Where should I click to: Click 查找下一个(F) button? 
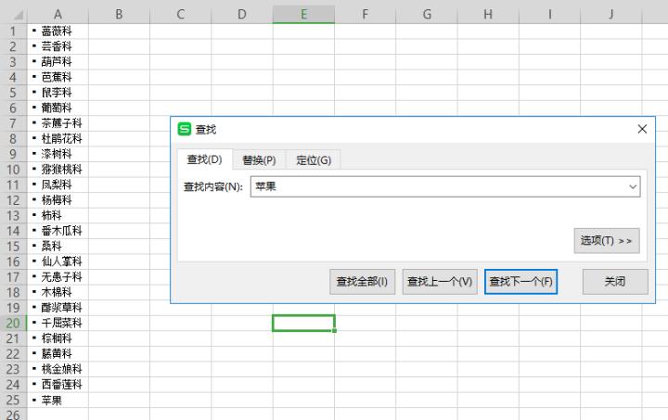point(521,281)
